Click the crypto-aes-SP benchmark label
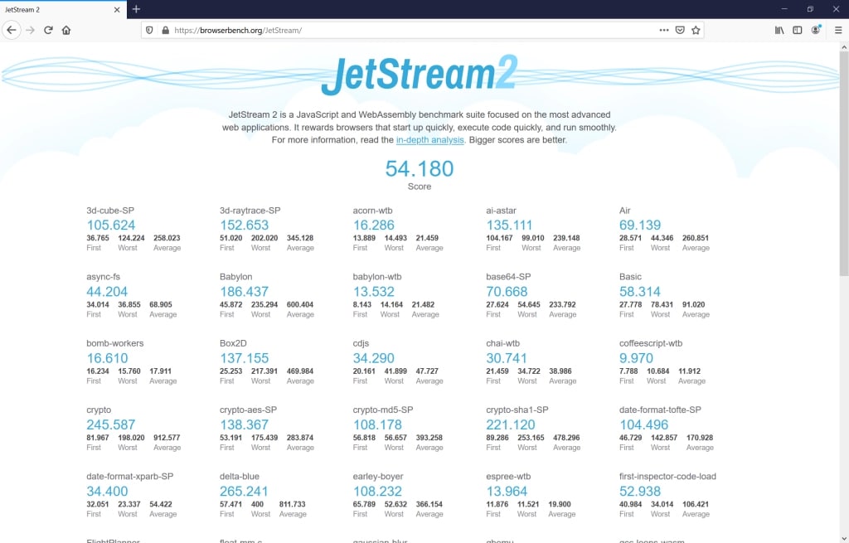849x543 pixels. click(248, 410)
